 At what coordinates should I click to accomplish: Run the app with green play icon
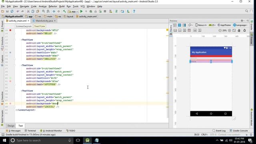click(81, 11)
